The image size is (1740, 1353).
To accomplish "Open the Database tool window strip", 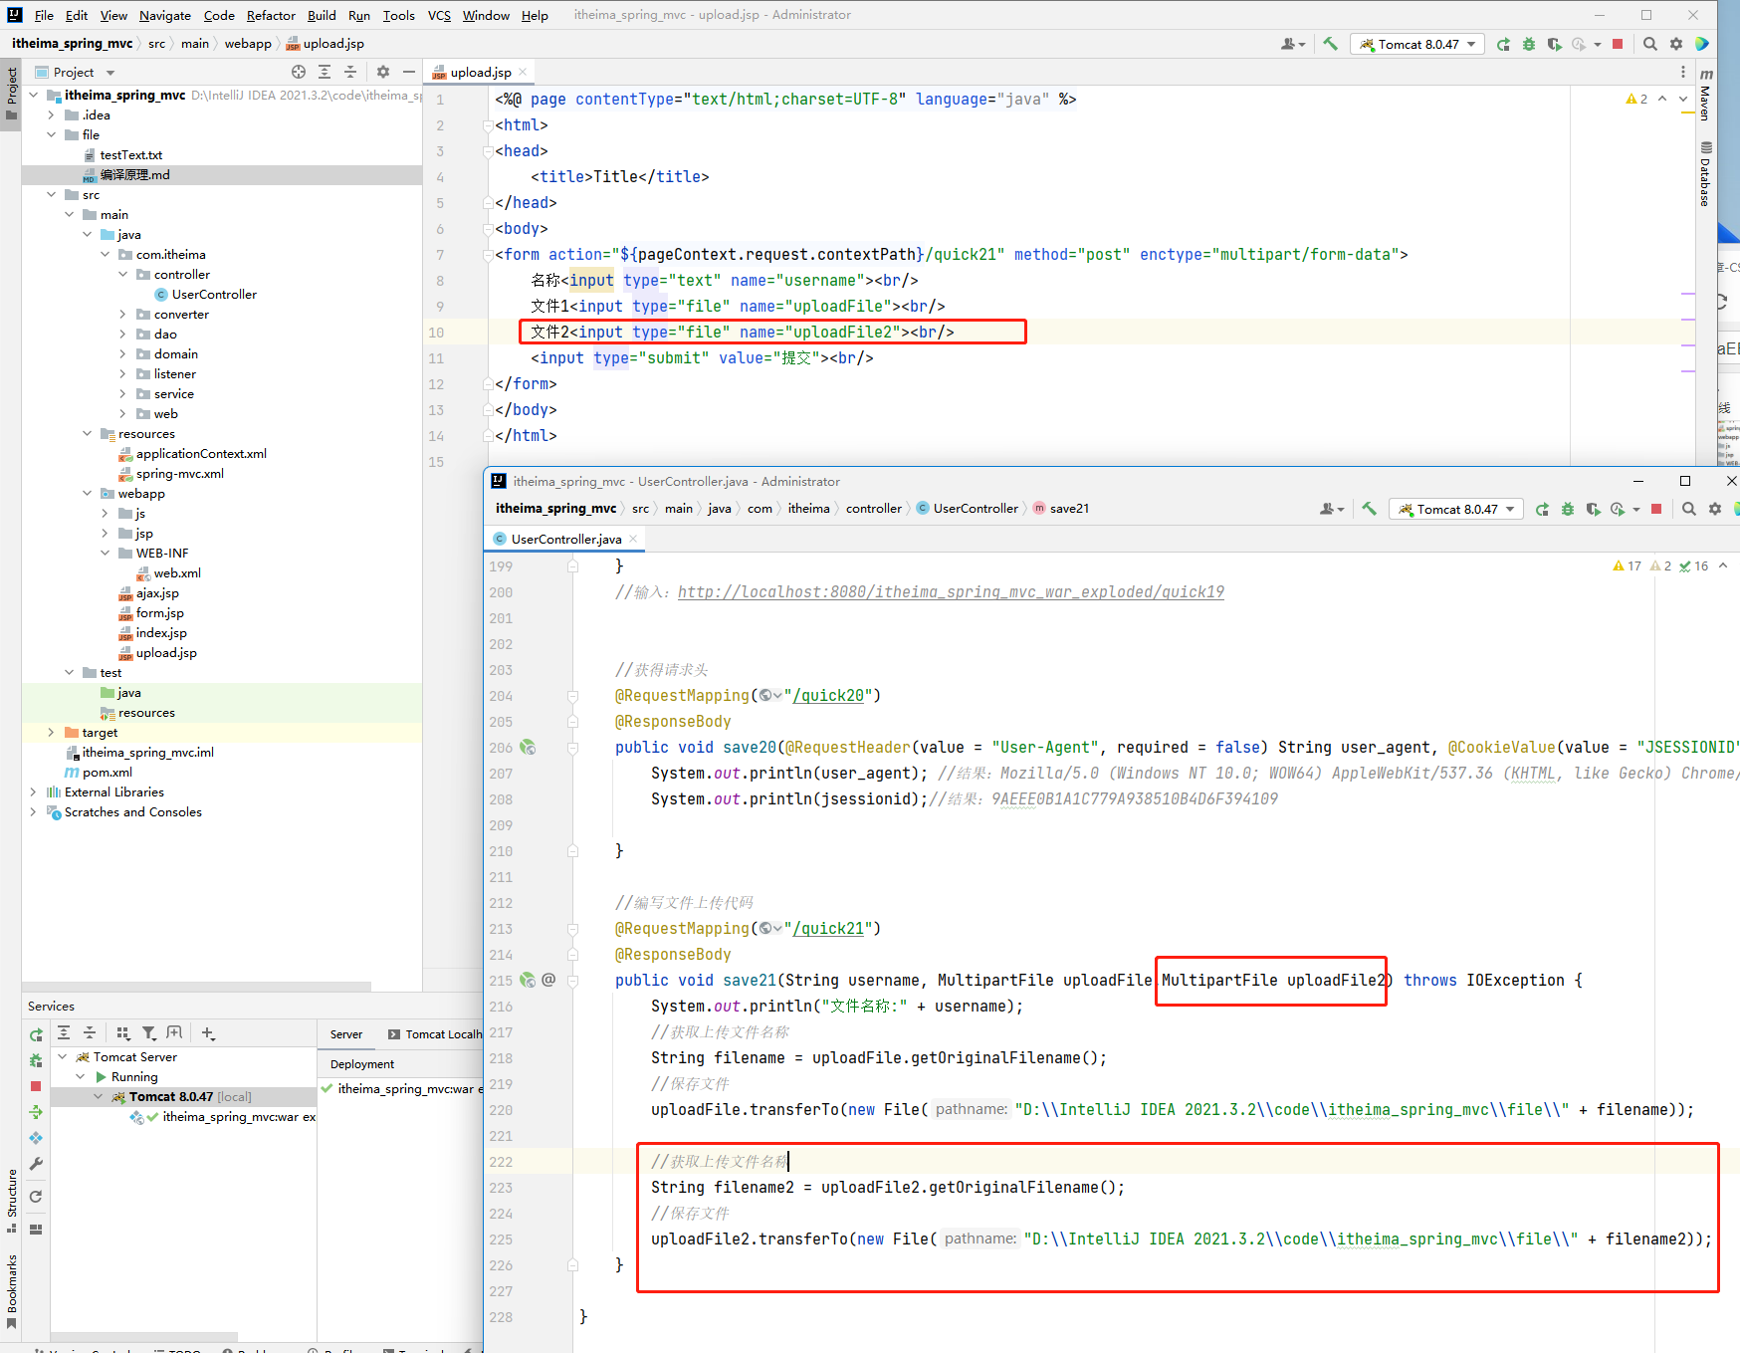I will [1706, 174].
